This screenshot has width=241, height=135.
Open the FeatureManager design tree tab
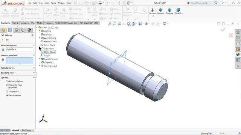[x=3, y=30]
